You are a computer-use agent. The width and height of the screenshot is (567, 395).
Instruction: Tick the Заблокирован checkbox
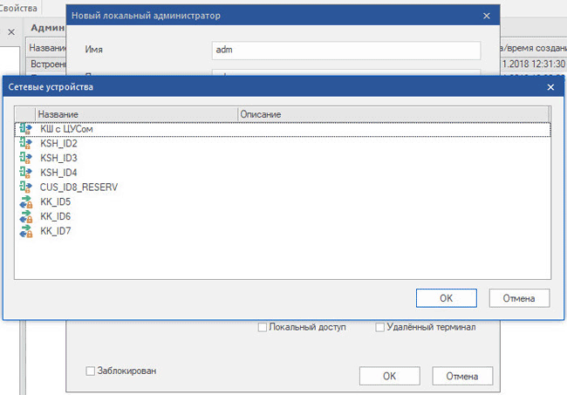pos(91,371)
